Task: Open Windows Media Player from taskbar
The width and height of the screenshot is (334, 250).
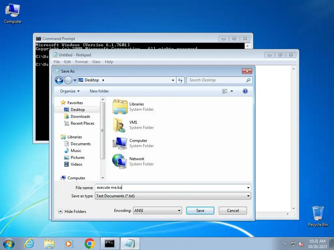Action: pos(69,243)
